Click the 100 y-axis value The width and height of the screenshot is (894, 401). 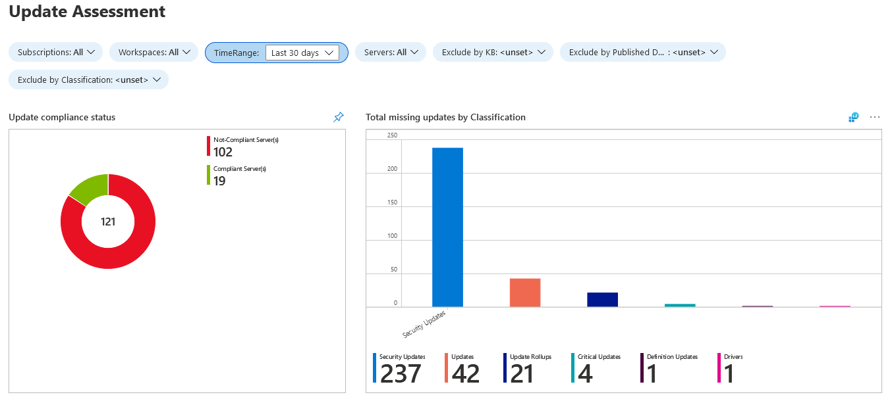392,236
